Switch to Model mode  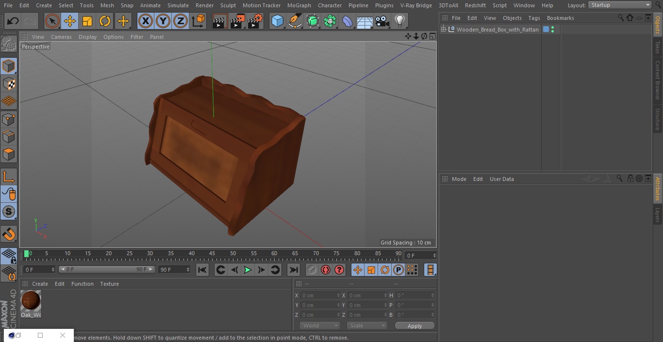tap(9, 66)
